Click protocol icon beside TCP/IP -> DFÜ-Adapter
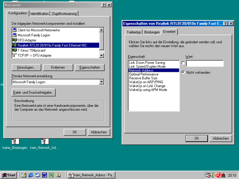Screen dimensions: 239x179 coord(15,55)
